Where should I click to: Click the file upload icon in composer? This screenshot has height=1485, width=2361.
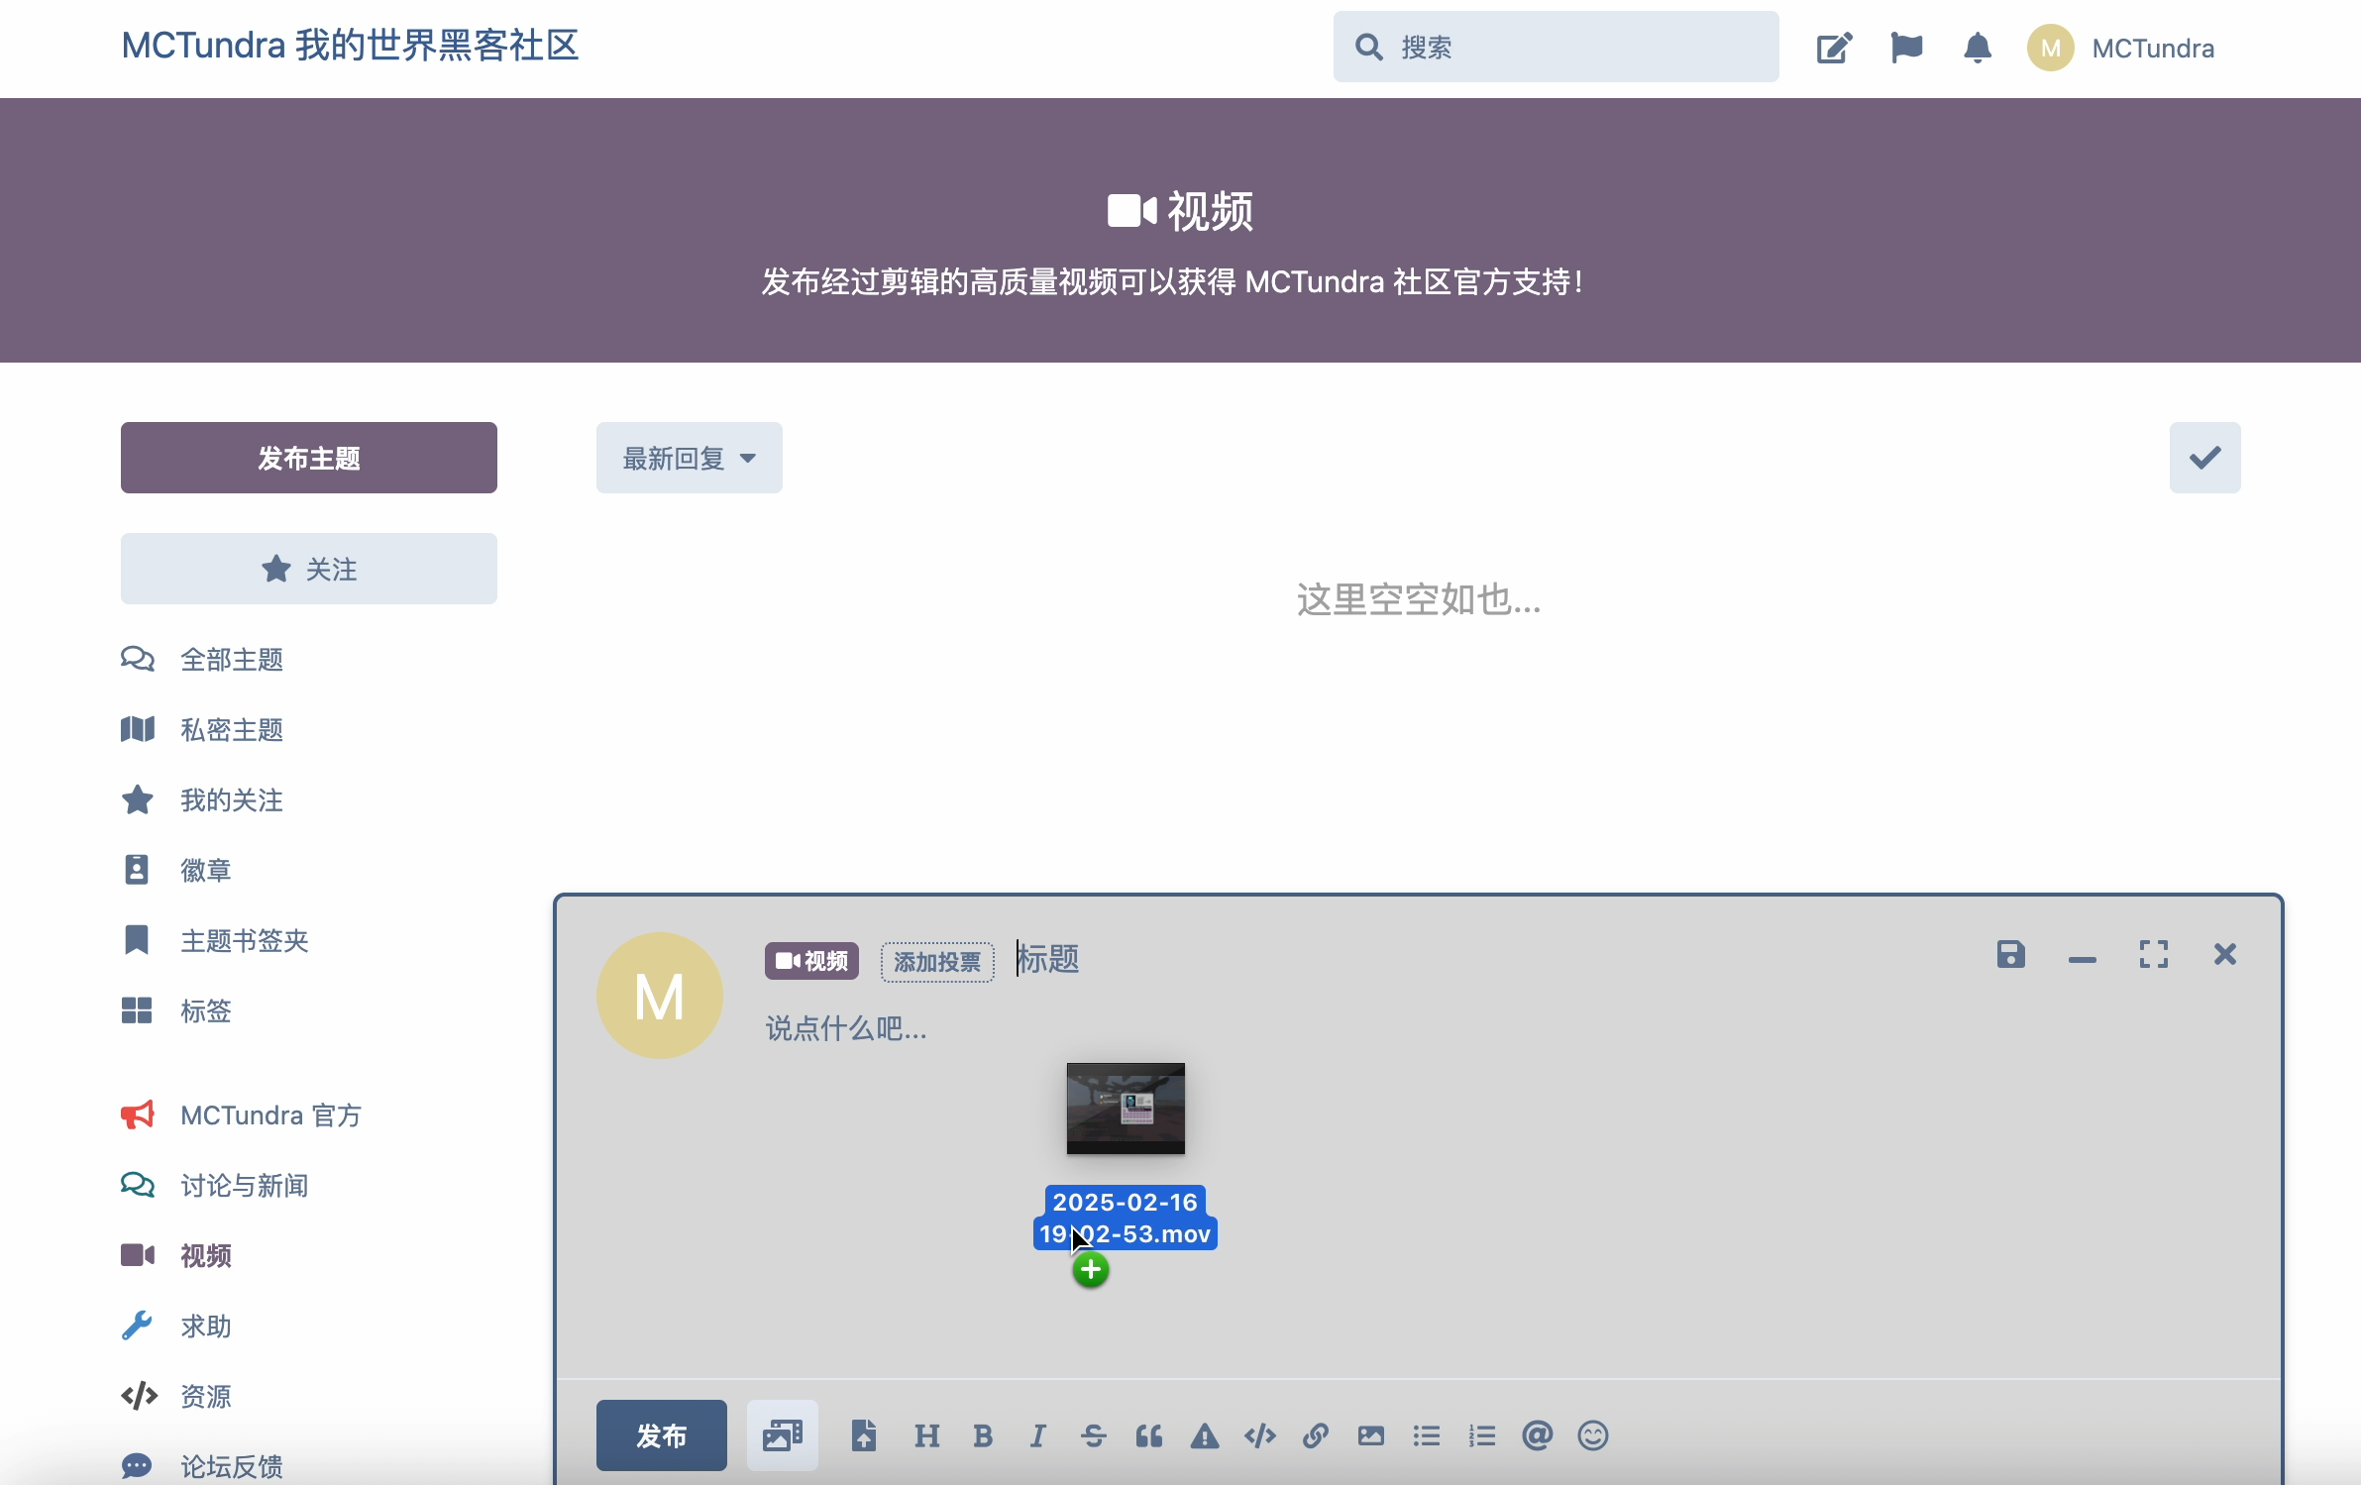point(863,1435)
